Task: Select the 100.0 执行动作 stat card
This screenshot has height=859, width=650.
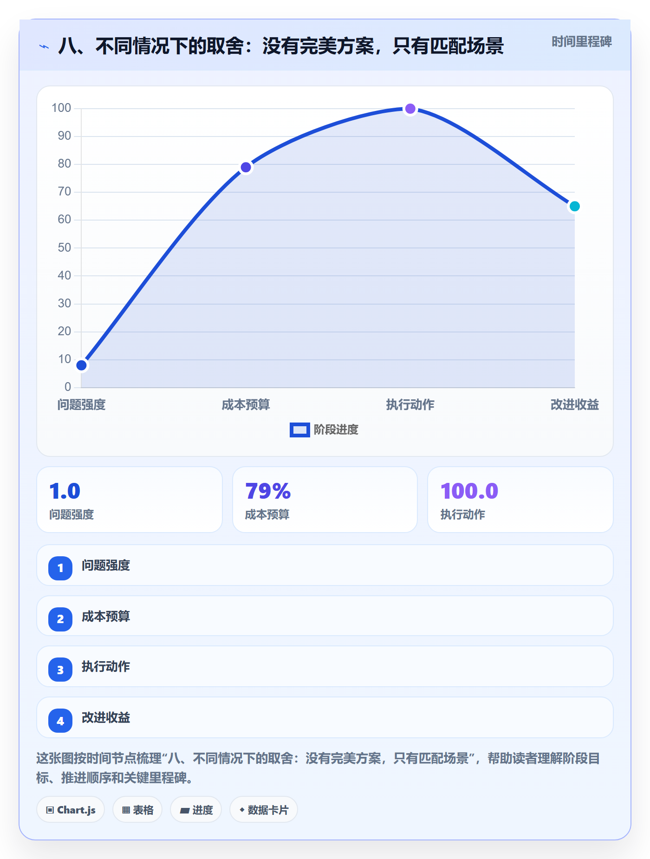Action: pyautogui.click(x=520, y=500)
